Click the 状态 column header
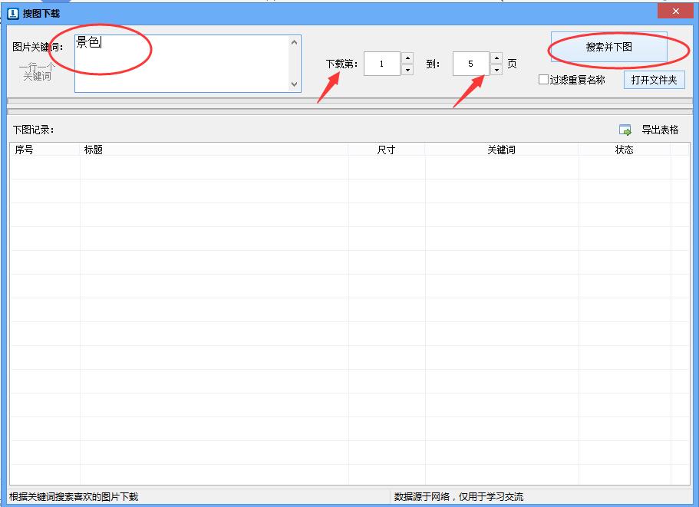699x507 pixels. [624, 150]
